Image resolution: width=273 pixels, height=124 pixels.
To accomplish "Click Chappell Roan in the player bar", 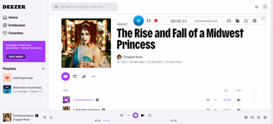I will pyautogui.click(x=21, y=120).
